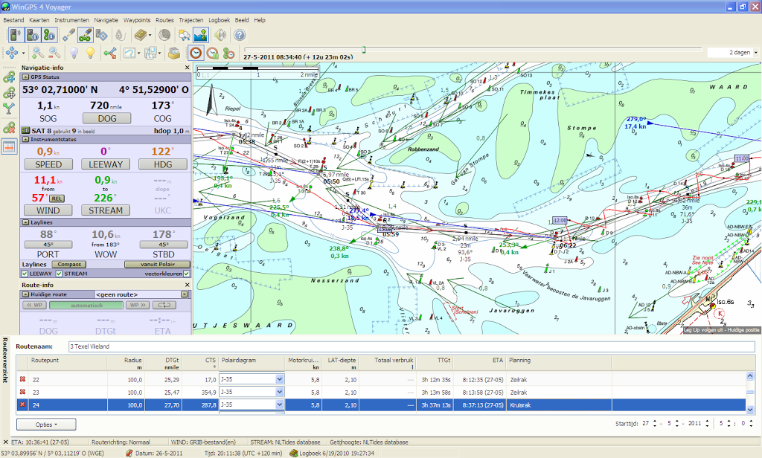Open the chart manager box icon
The width and height of the screenshot is (762, 458).
[x=173, y=53]
